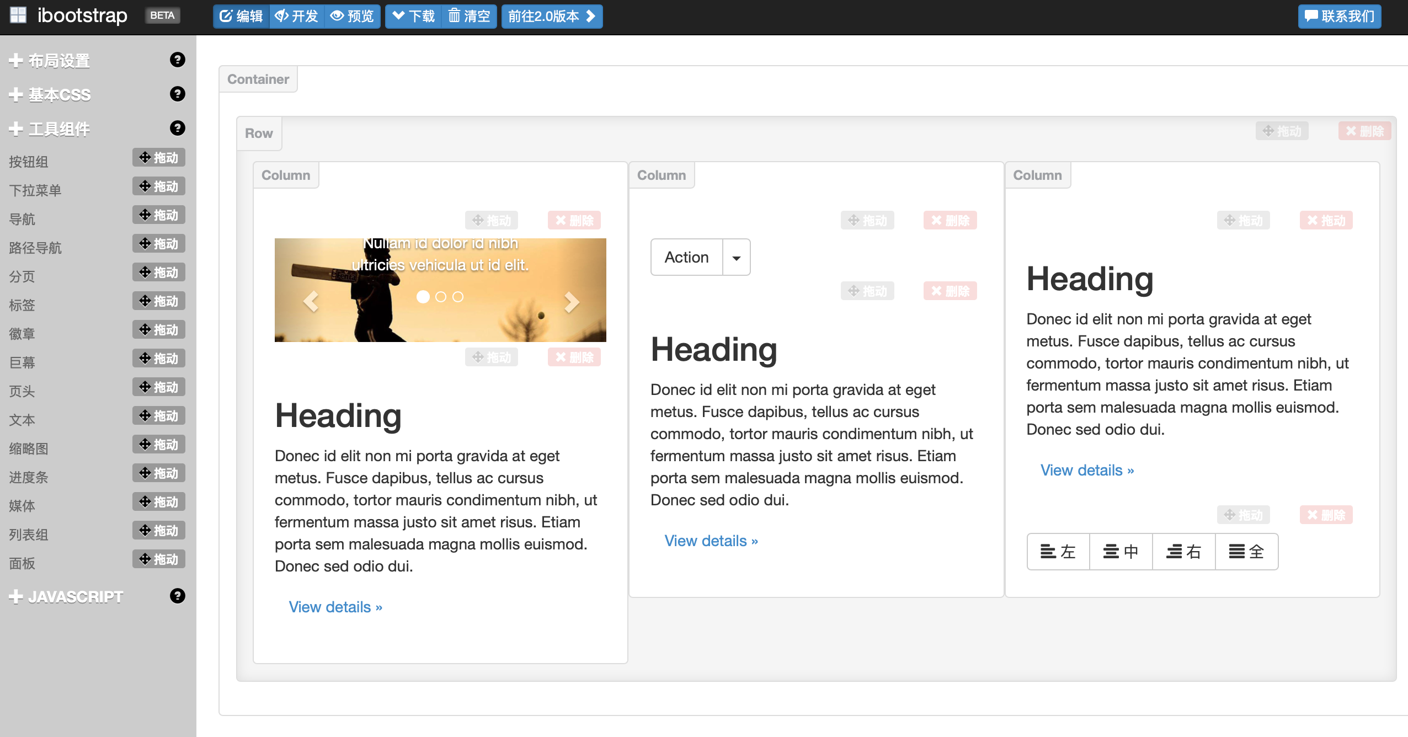Switch to 开发 developer mode
This screenshot has height=737, width=1408.
pos(297,16)
